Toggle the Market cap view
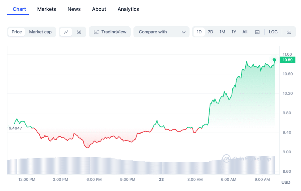 [40, 32]
